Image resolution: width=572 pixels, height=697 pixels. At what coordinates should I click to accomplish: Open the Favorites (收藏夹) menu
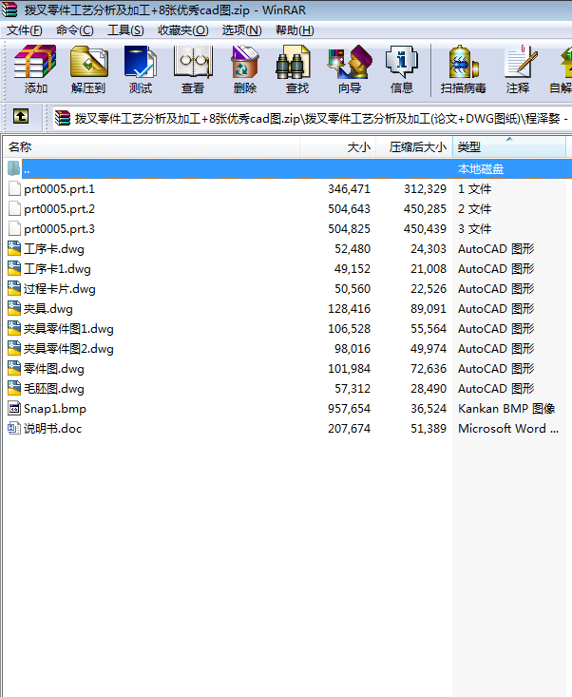tap(183, 30)
